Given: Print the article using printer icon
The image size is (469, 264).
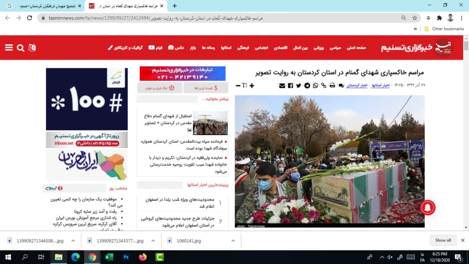Looking at the screenshot, I should coord(332,86).
